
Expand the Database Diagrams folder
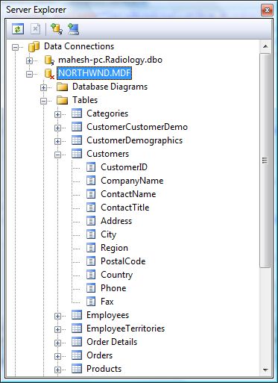coord(44,87)
